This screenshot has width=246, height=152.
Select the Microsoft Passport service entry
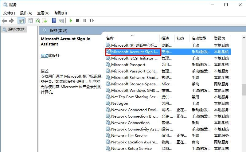click(x=128, y=65)
